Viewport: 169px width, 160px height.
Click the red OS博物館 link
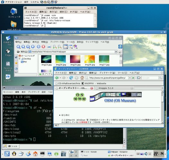[x=83, y=122]
